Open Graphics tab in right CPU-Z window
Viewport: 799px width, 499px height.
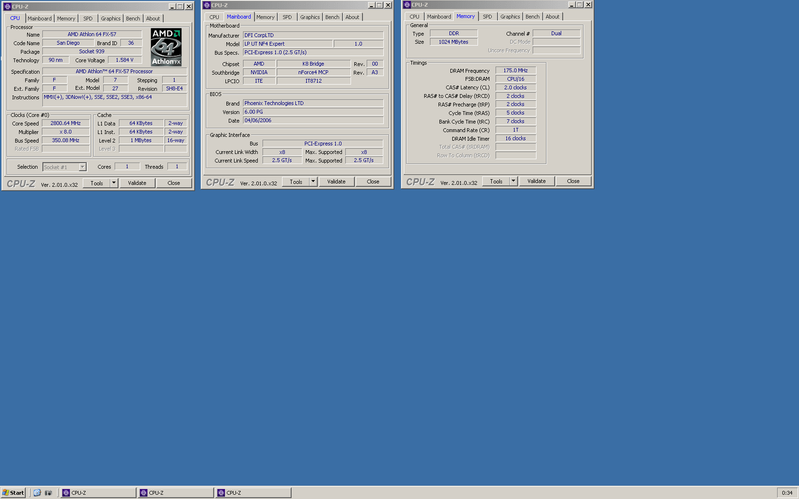pos(510,17)
